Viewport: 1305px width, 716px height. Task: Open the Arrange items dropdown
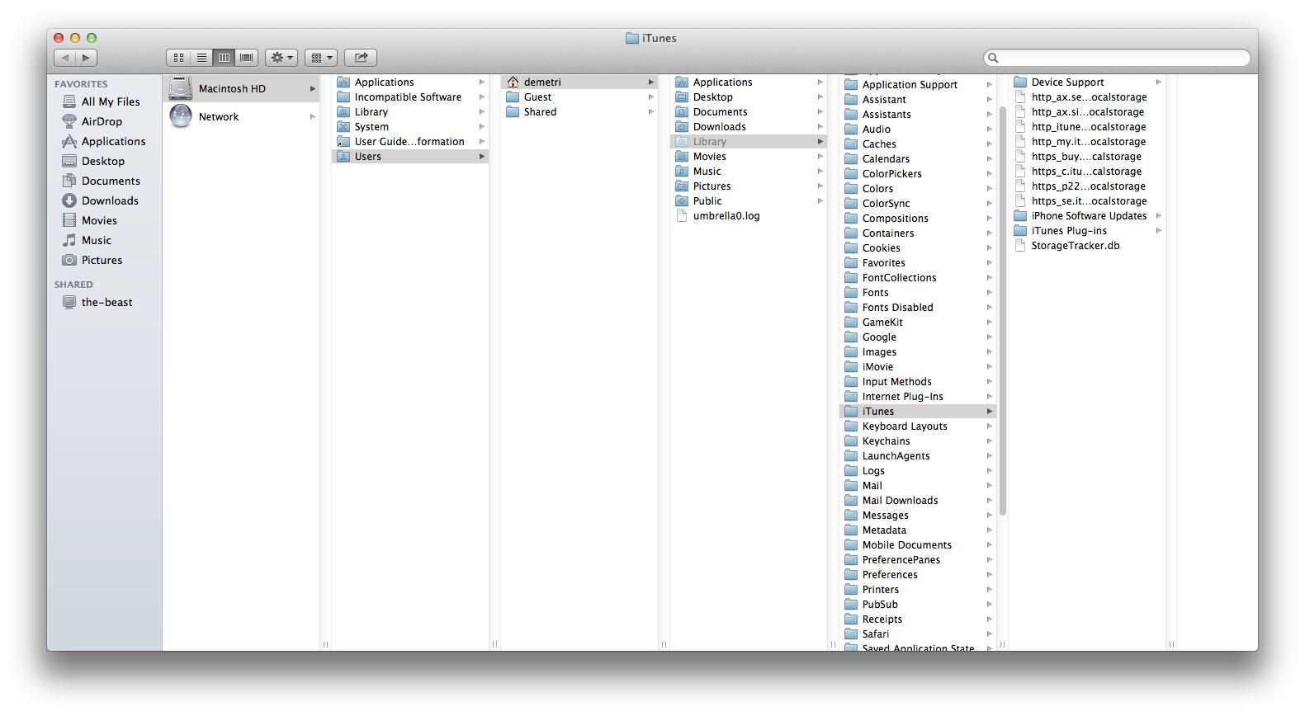point(321,58)
